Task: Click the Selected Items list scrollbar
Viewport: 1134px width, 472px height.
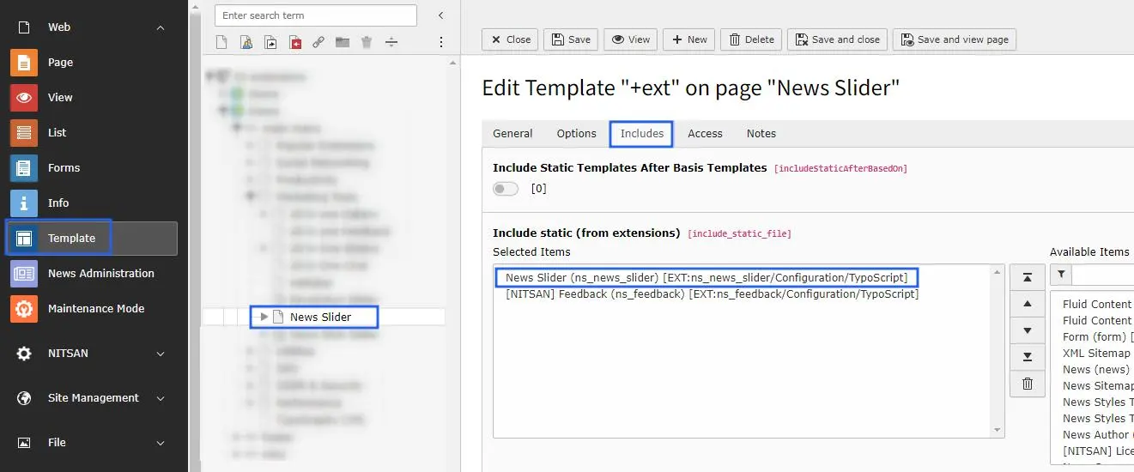Action: click(x=997, y=351)
